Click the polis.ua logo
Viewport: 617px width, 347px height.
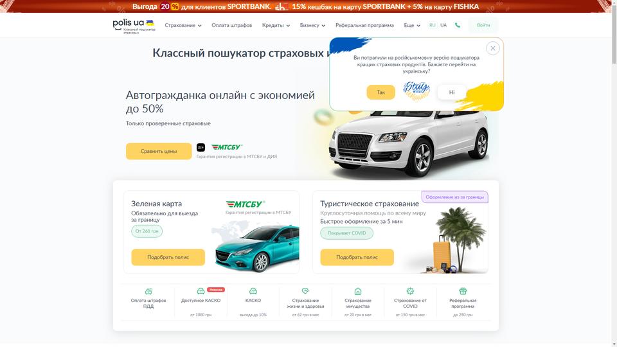(x=134, y=26)
